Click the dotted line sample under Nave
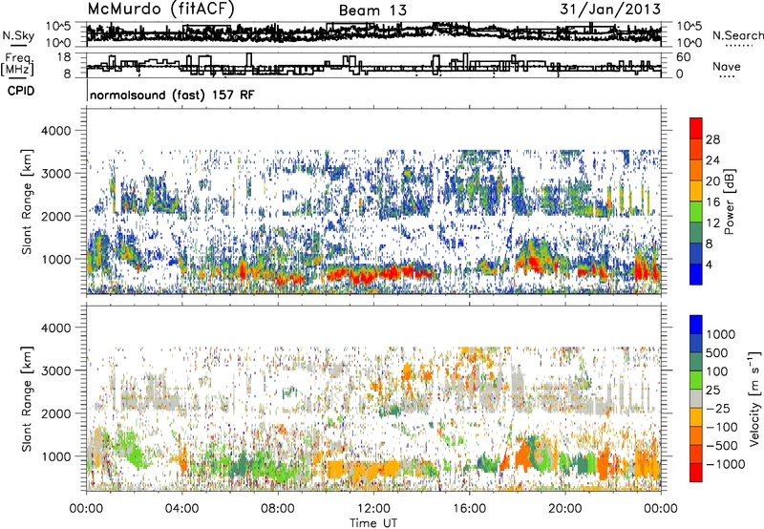 [727, 77]
